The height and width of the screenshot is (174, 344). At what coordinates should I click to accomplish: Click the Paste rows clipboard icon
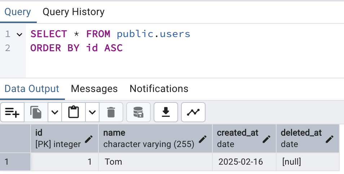(x=74, y=113)
